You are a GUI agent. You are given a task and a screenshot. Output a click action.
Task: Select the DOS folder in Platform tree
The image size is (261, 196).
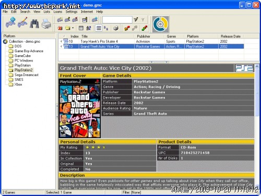point(18,46)
